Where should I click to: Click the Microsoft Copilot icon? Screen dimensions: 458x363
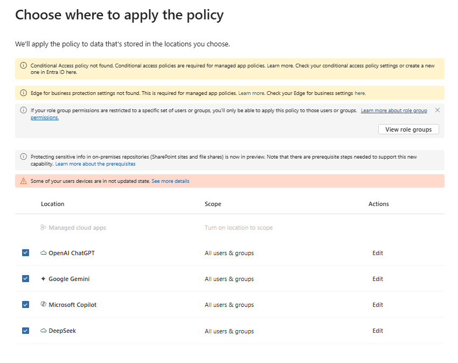click(x=44, y=305)
